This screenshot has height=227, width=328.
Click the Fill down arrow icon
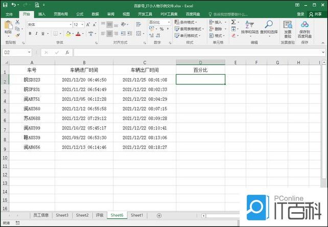233,29
